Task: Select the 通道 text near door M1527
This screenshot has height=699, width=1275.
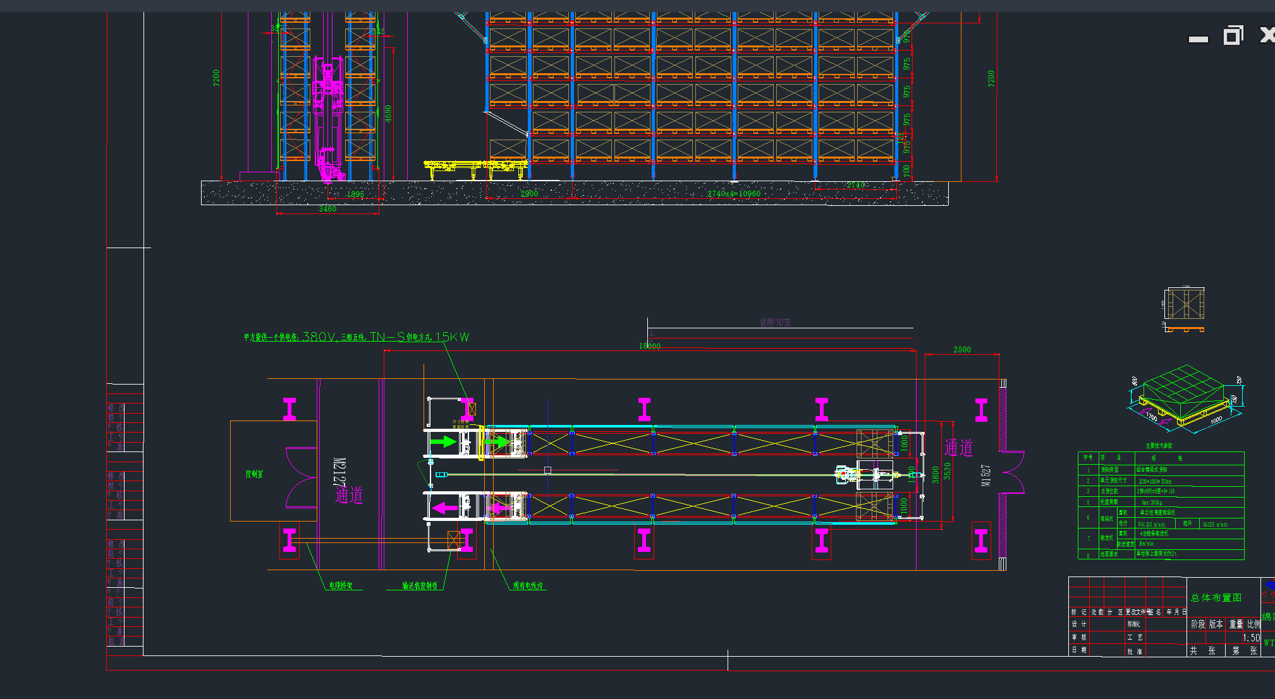Action: point(958,448)
